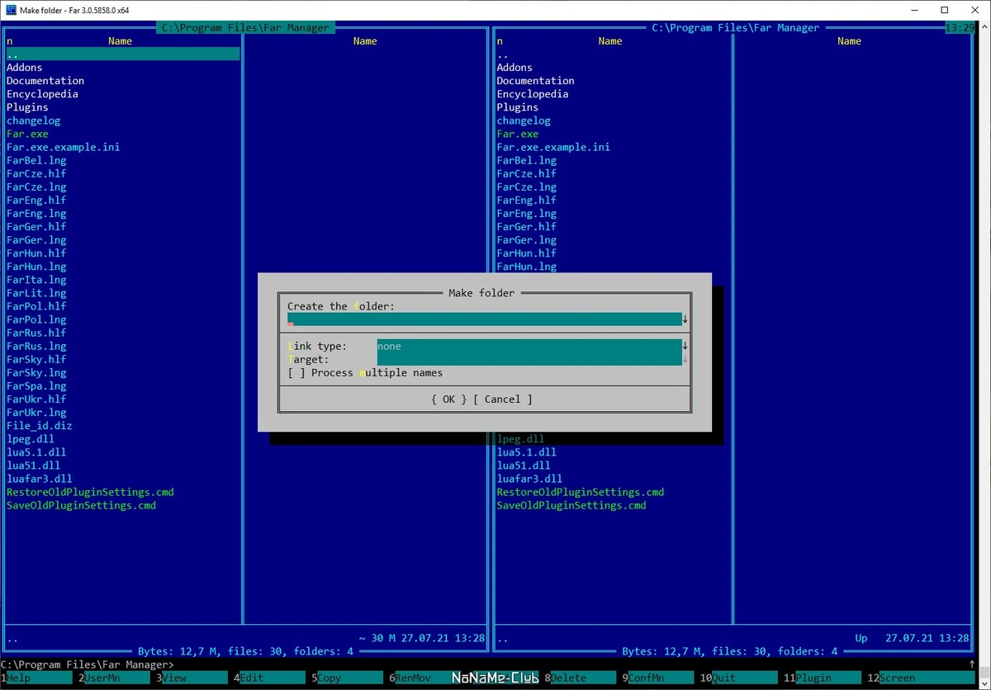Click the n sort column header in right panel
Image resolution: width=991 pixels, height=690 pixels.
tap(500, 41)
